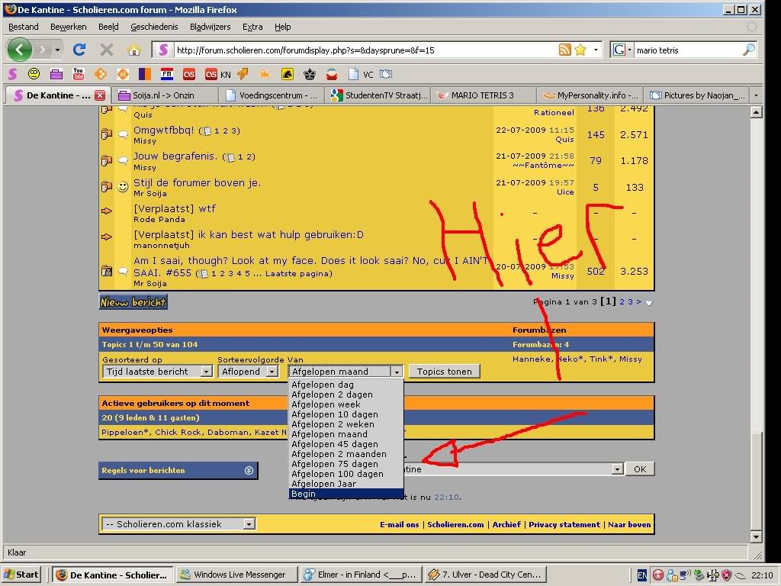
Task: Click into the URL address field
Action: point(365,50)
